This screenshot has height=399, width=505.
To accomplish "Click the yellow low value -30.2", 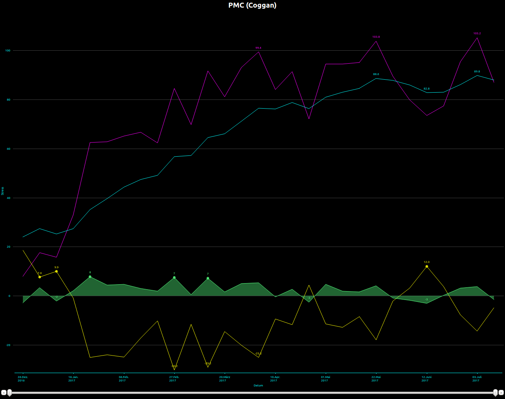I will coord(174,366).
